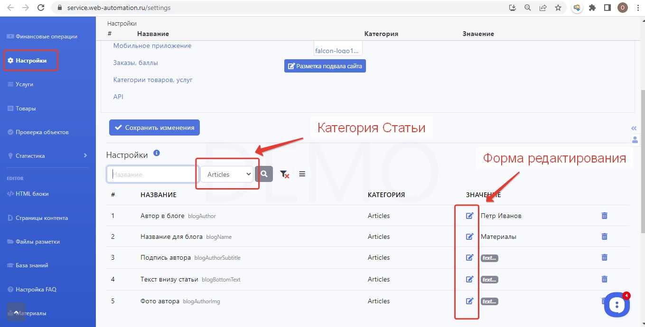Collapse side panel with double chevron
Screen dimensions: 645x327
pyautogui.click(x=634, y=128)
